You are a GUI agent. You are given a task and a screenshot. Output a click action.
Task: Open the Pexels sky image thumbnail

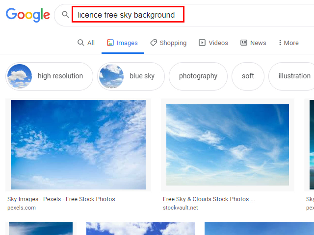point(78,144)
